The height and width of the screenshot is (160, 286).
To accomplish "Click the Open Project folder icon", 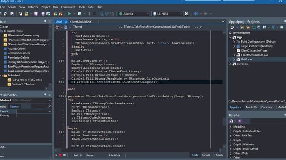I will (x=26, y=14).
